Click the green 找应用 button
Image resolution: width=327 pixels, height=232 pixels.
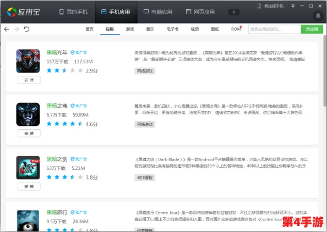tap(312, 29)
